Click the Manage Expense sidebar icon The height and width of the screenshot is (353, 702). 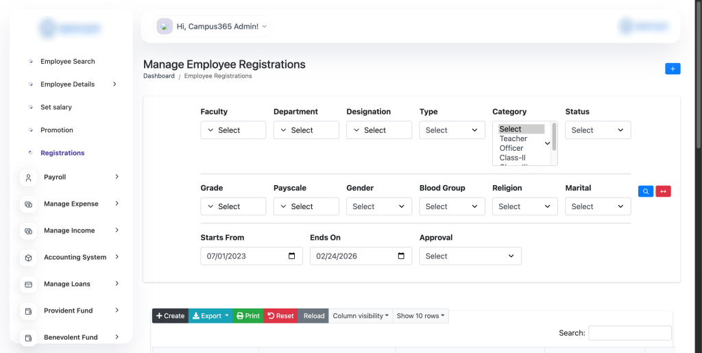28,204
